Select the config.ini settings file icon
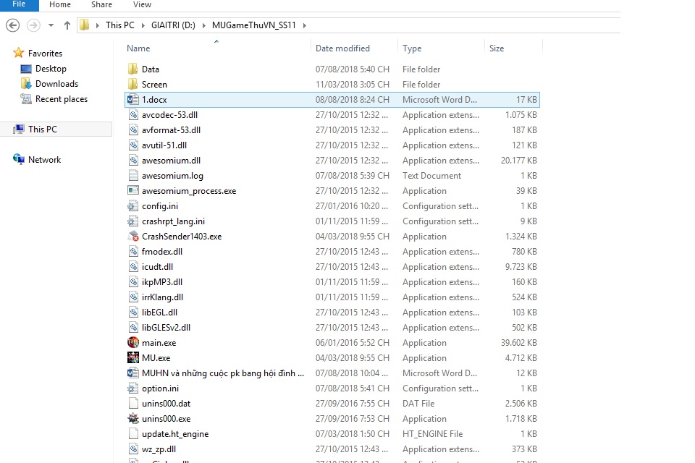Screen dimensions: 695x463 133,206
